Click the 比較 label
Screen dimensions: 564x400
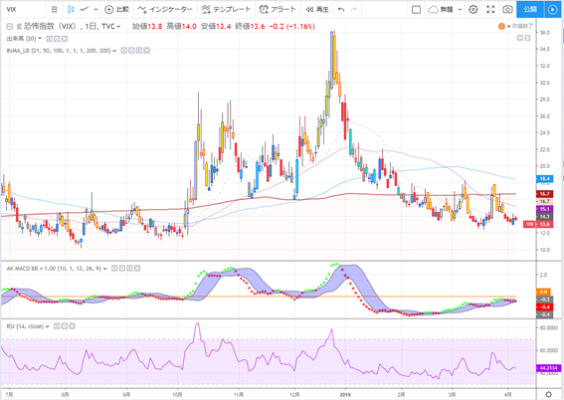122,9
